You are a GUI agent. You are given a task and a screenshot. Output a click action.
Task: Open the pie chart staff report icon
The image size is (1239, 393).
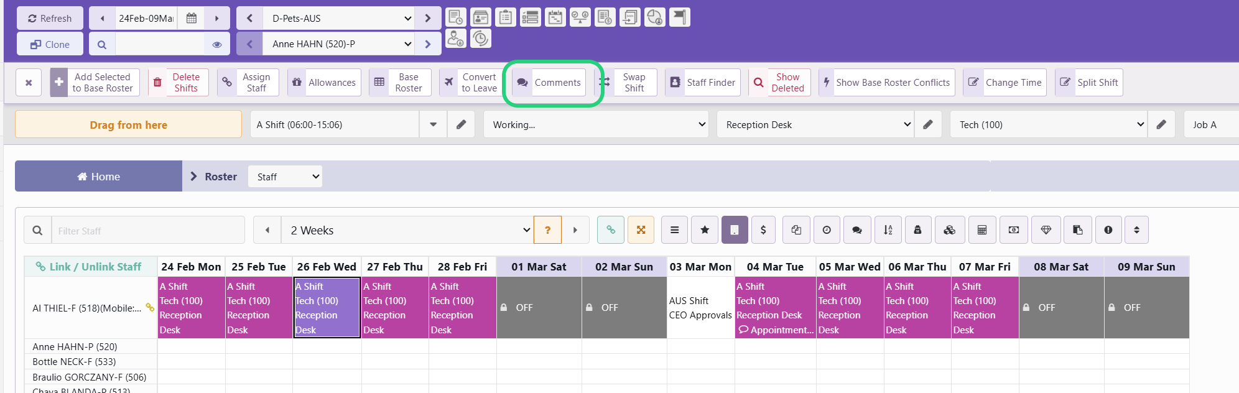tap(654, 17)
